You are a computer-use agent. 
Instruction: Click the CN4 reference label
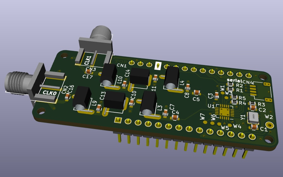coord(248,82)
